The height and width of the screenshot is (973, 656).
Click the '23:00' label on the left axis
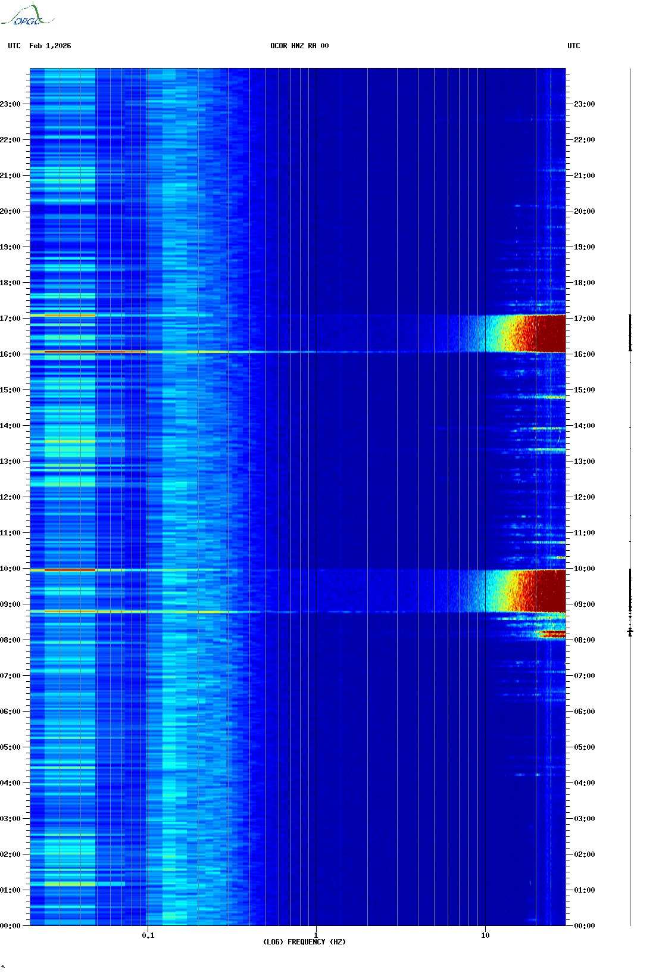tap(10, 104)
